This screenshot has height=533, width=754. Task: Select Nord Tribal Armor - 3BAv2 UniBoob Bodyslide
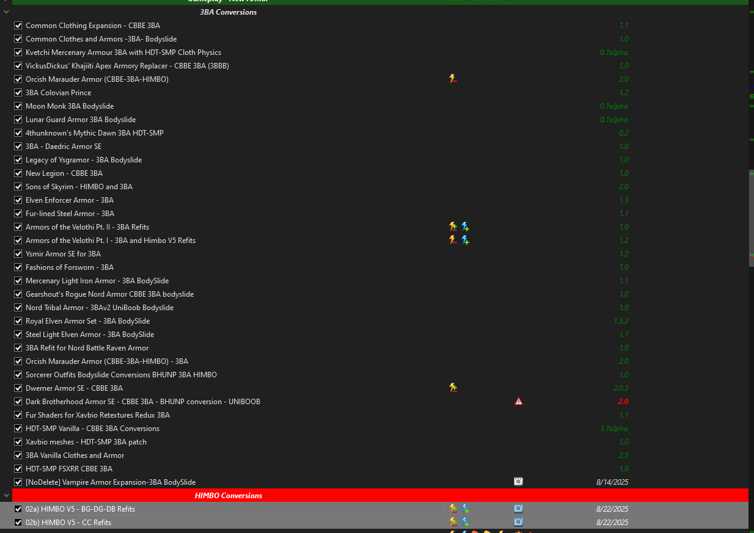pos(100,308)
